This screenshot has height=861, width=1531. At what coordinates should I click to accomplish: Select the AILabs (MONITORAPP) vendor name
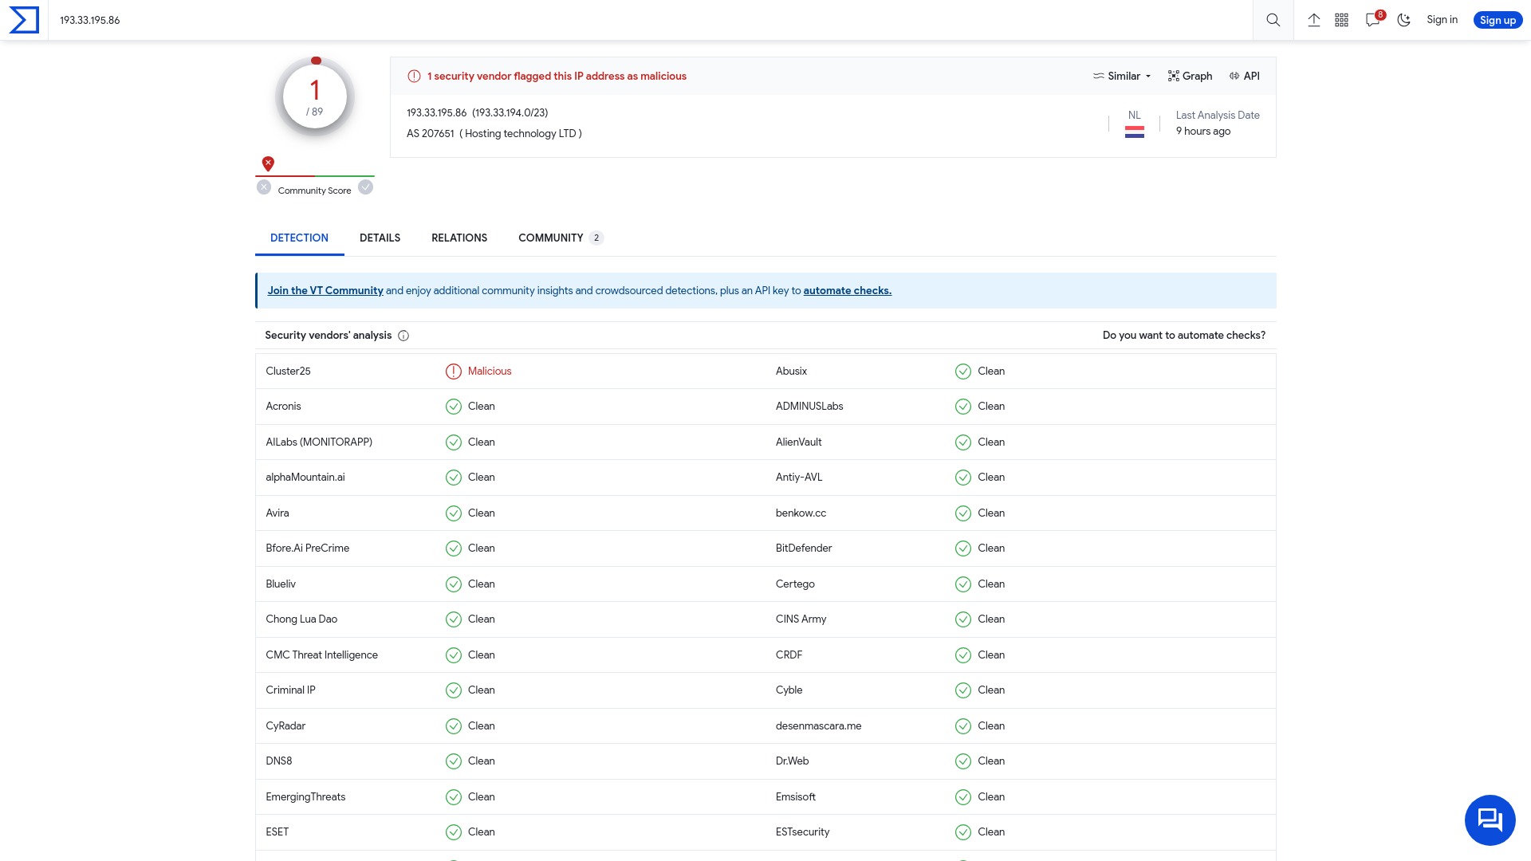pyautogui.click(x=319, y=442)
